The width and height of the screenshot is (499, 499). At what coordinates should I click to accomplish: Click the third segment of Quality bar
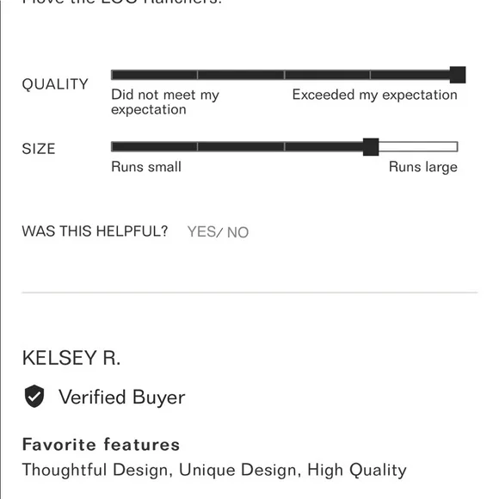[328, 75]
